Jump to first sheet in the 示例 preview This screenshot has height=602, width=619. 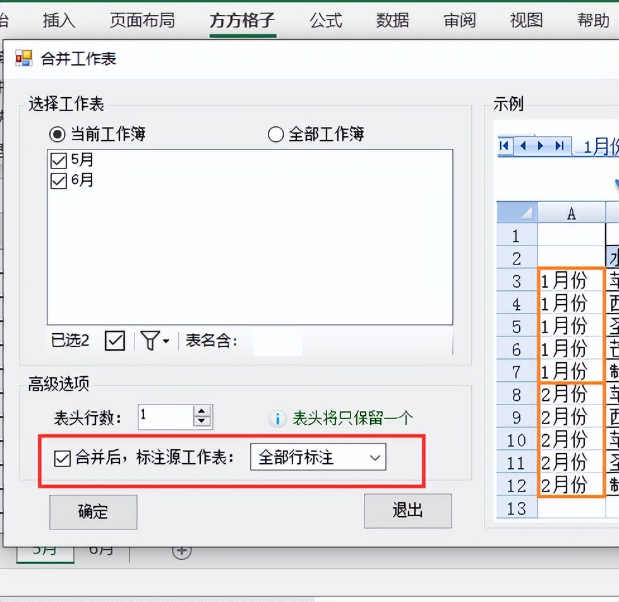505,146
